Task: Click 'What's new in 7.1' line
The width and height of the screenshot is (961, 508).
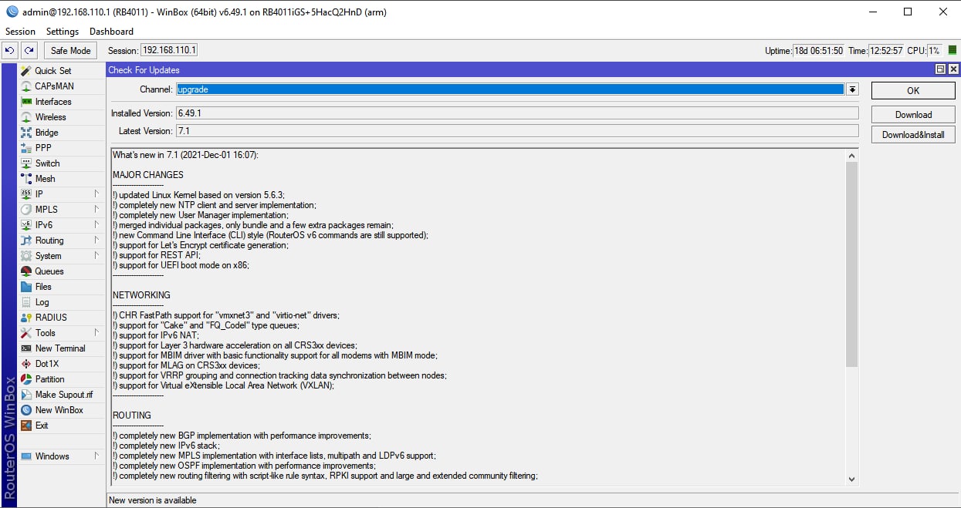Action: pos(185,155)
